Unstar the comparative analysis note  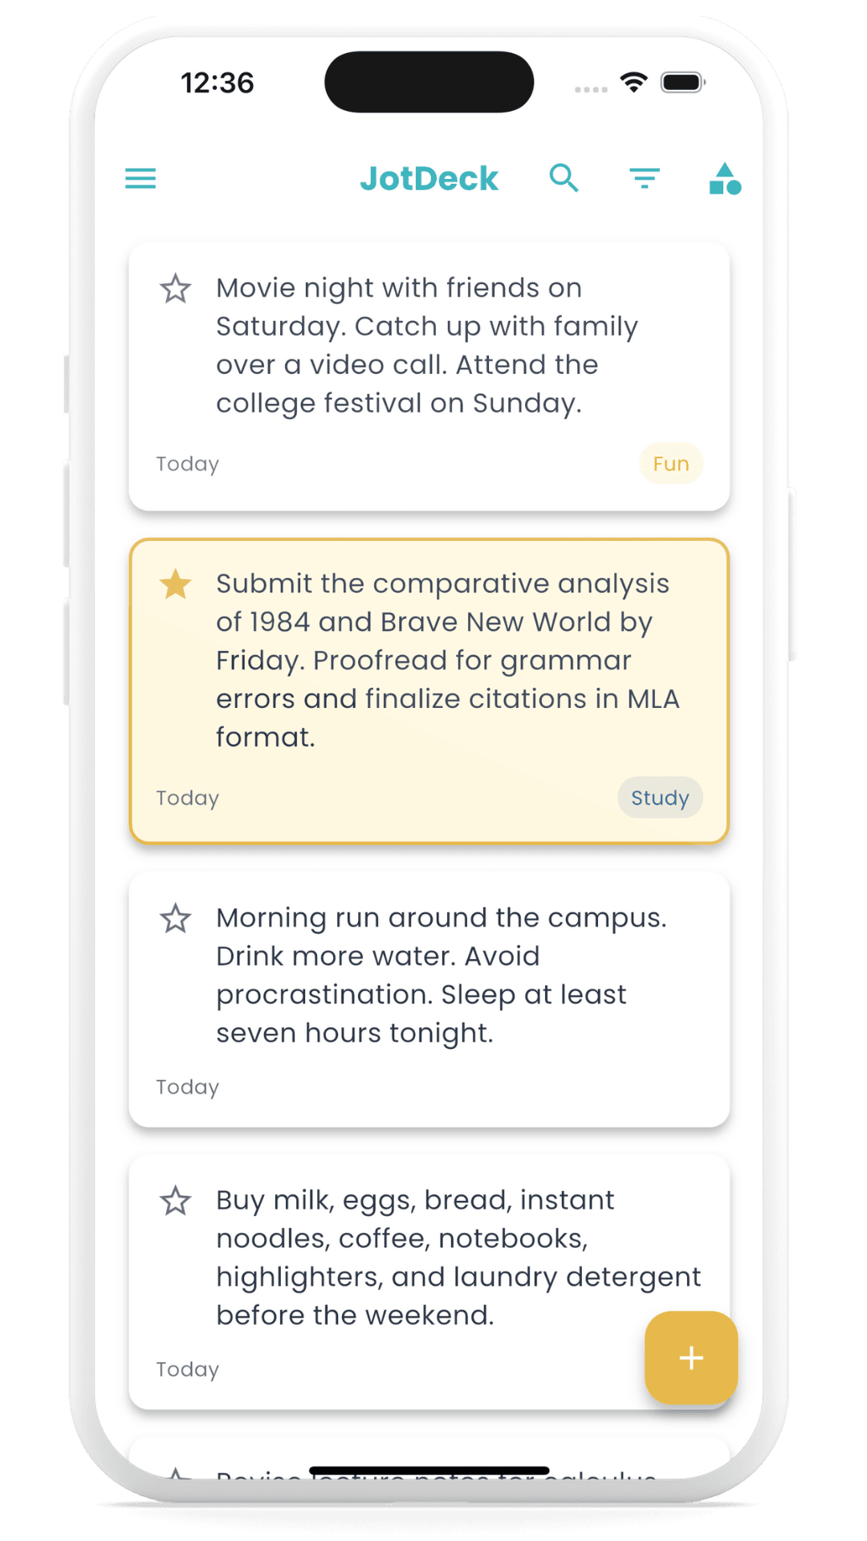[x=175, y=583]
